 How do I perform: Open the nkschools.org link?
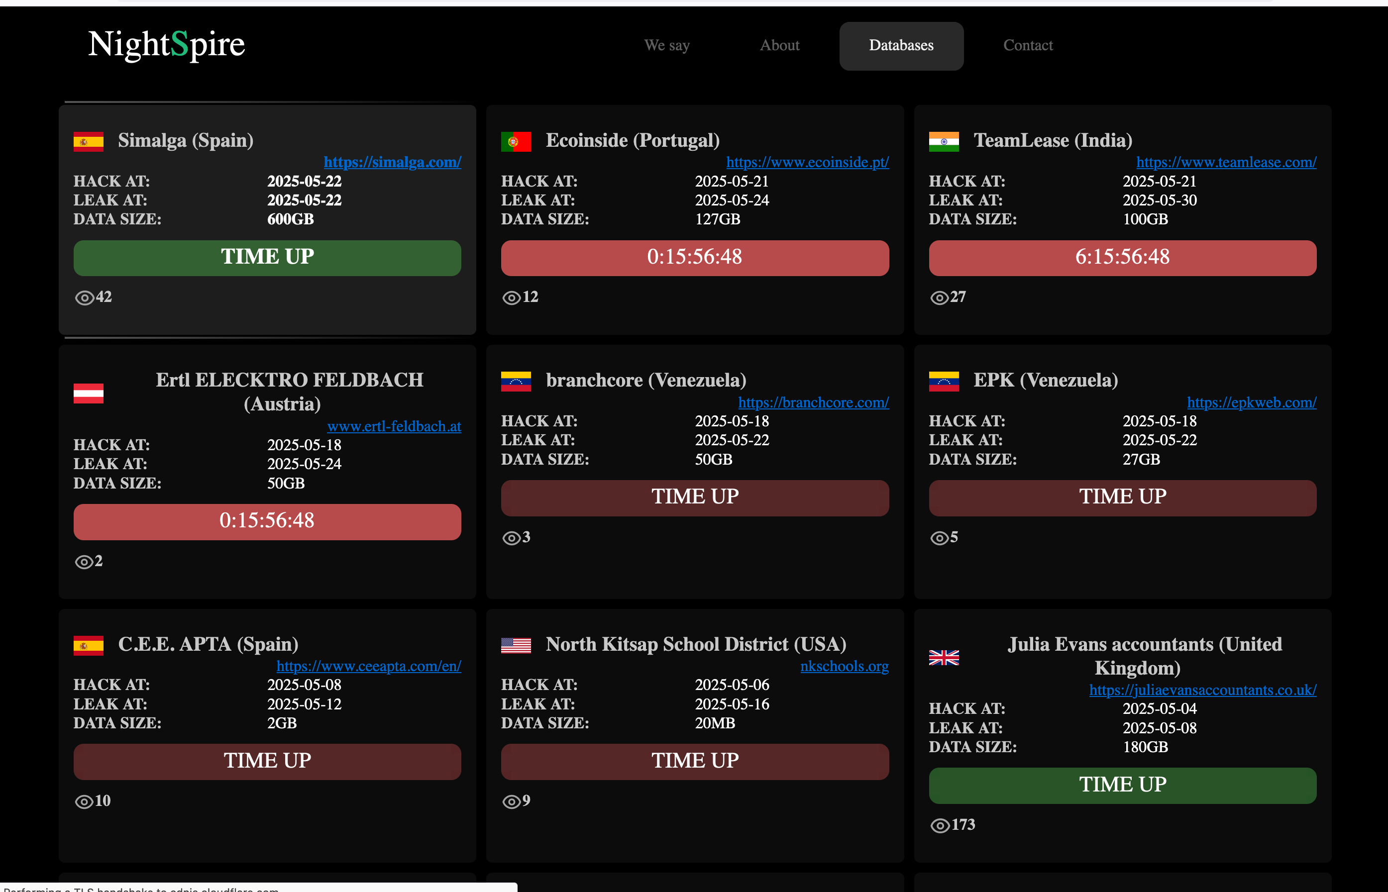(x=844, y=666)
